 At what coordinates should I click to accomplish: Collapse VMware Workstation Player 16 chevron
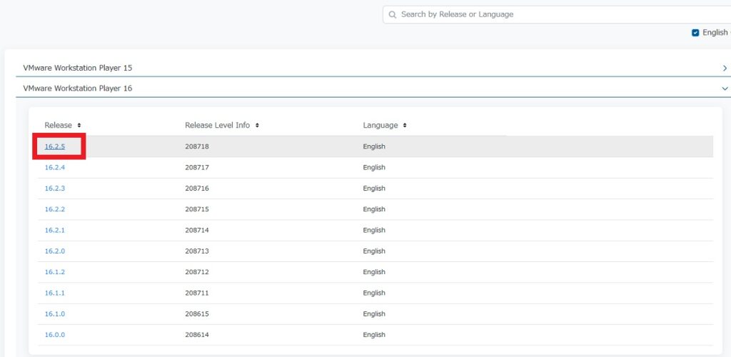click(x=725, y=88)
